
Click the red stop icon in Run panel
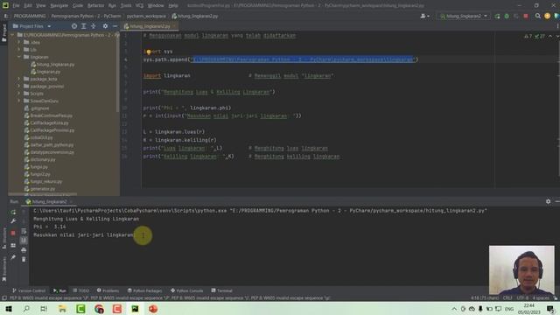tap(13, 233)
